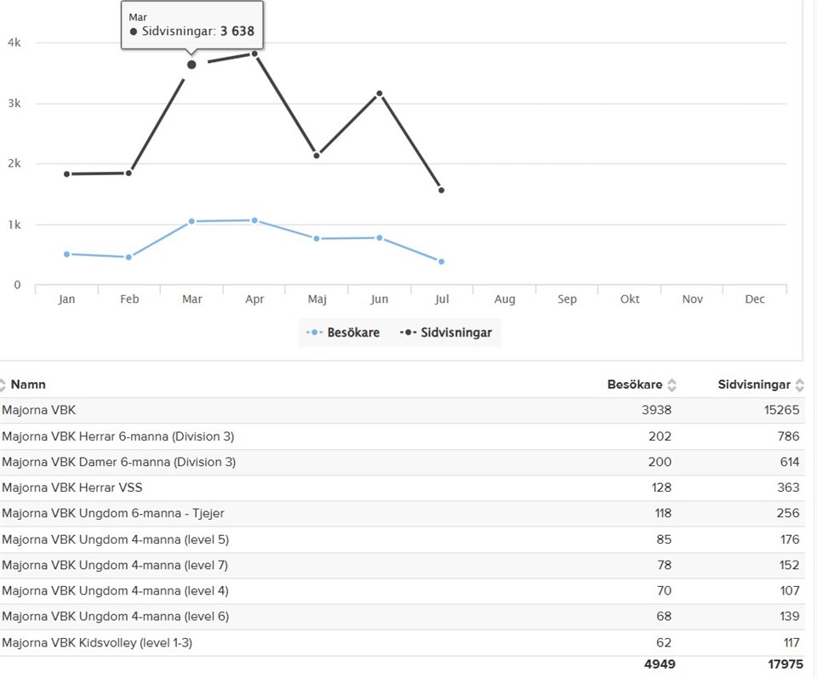Toggle Sidvisningar series in chart legend

coord(446,333)
